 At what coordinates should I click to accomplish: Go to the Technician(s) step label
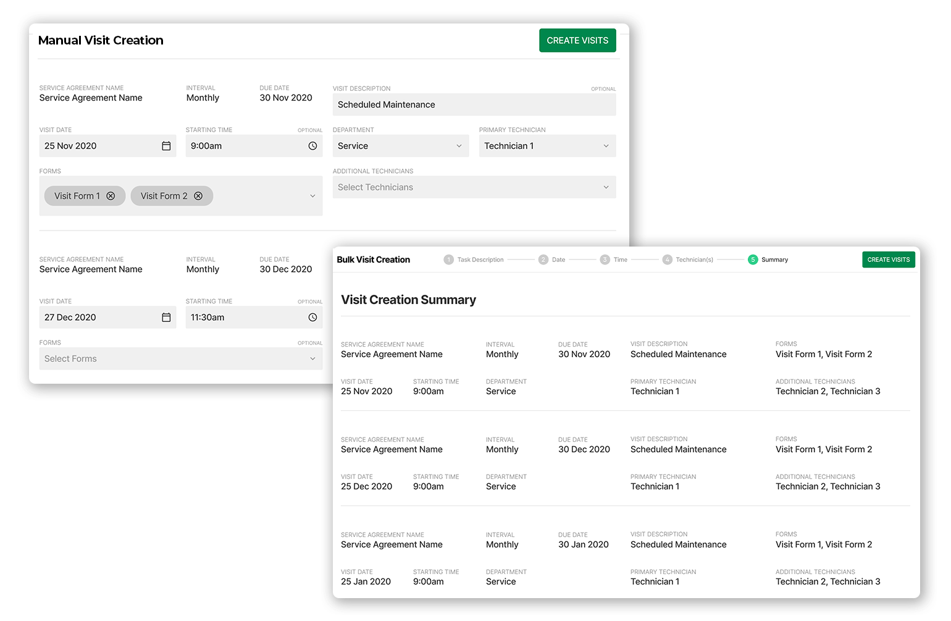pos(694,260)
